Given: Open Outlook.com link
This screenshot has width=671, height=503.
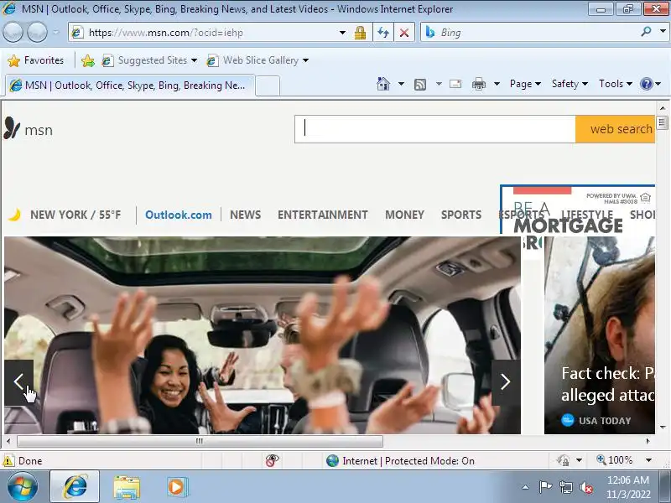Looking at the screenshot, I should (179, 215).
